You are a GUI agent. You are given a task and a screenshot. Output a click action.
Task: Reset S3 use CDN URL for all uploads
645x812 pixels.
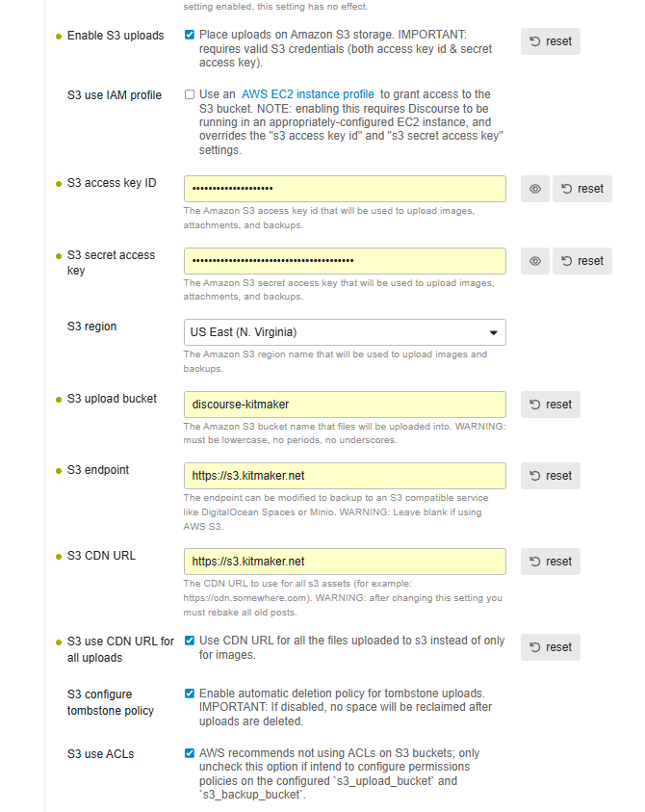[x=551, y=647]
